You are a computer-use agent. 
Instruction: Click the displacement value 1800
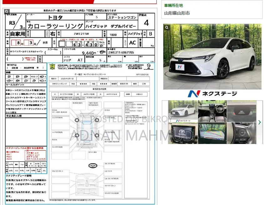pos(113,35)
